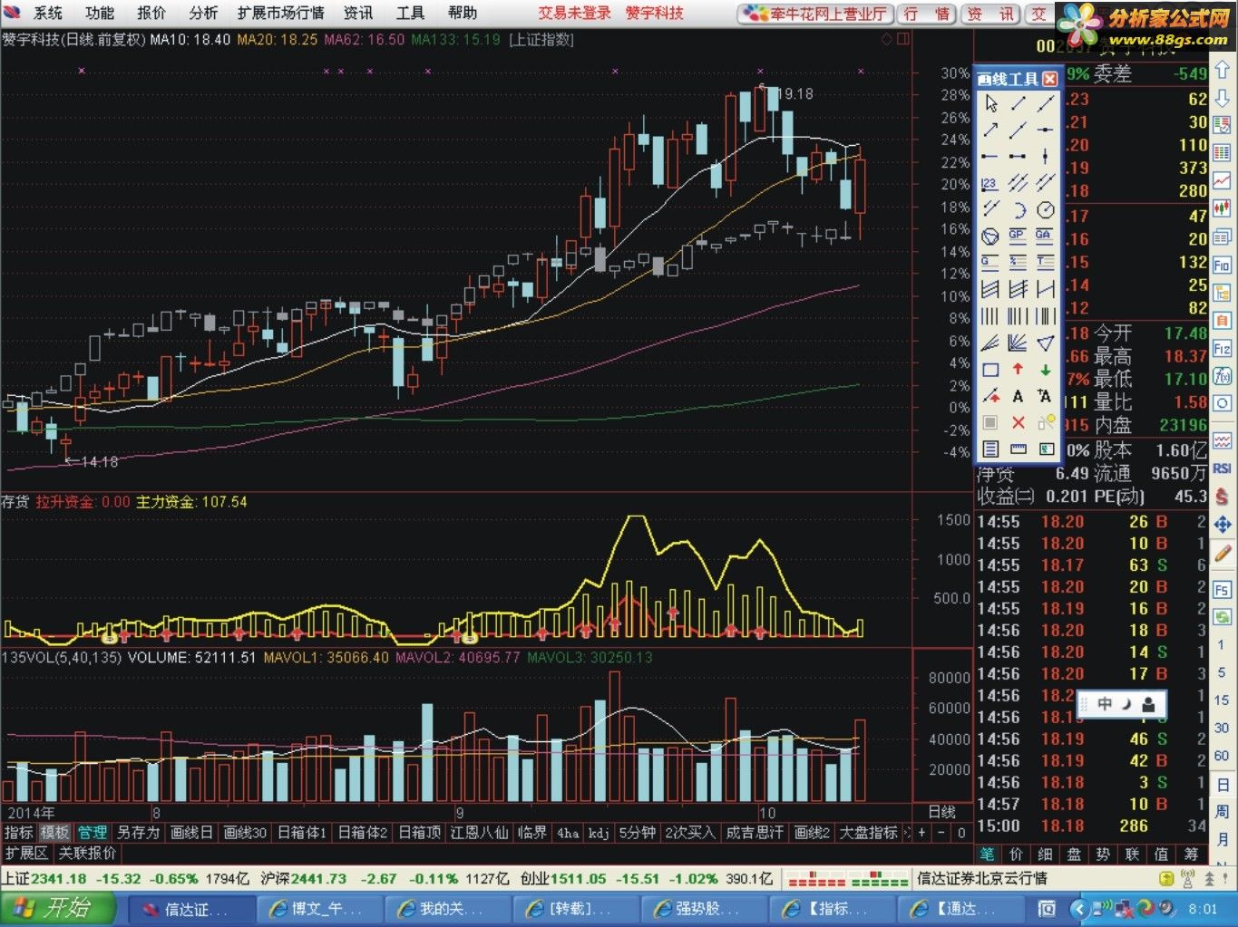Open the ruler measurement tool
This screenshot has width=1238, height=927.
[x=1018, y=449]
